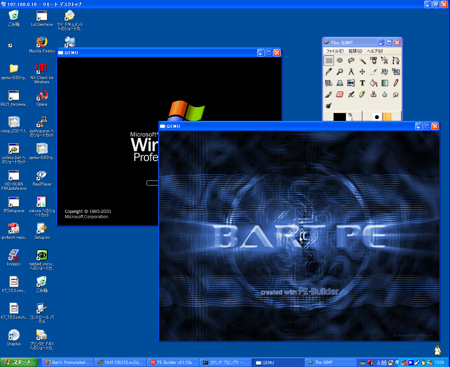Switch to The GIMP taskbar button
450x367 pixels.
(x=331, y=362)
